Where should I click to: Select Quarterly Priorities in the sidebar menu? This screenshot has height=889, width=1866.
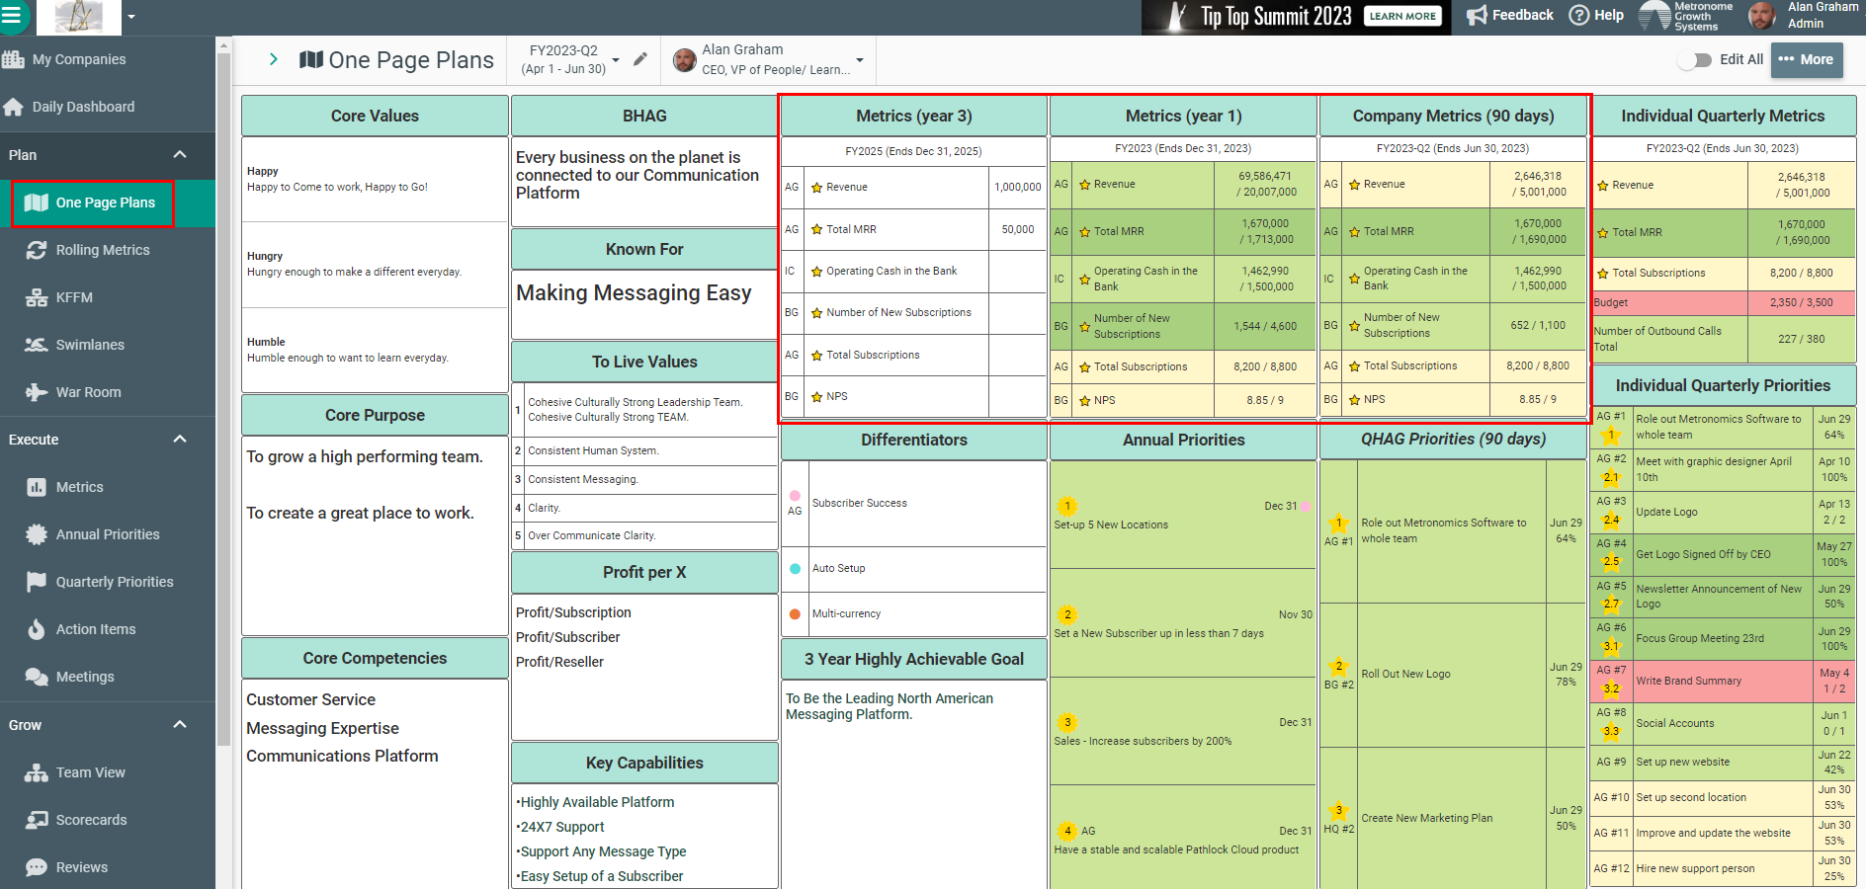coord(115,582)
